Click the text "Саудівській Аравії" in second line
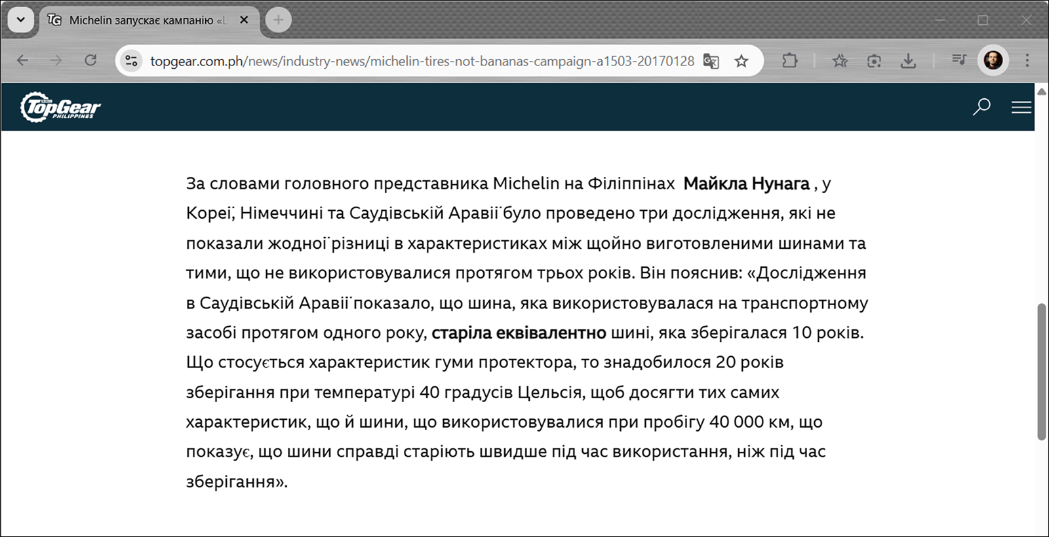This screenshot has height=537, width=1049. pyautogui.click(x=424, y=213)
